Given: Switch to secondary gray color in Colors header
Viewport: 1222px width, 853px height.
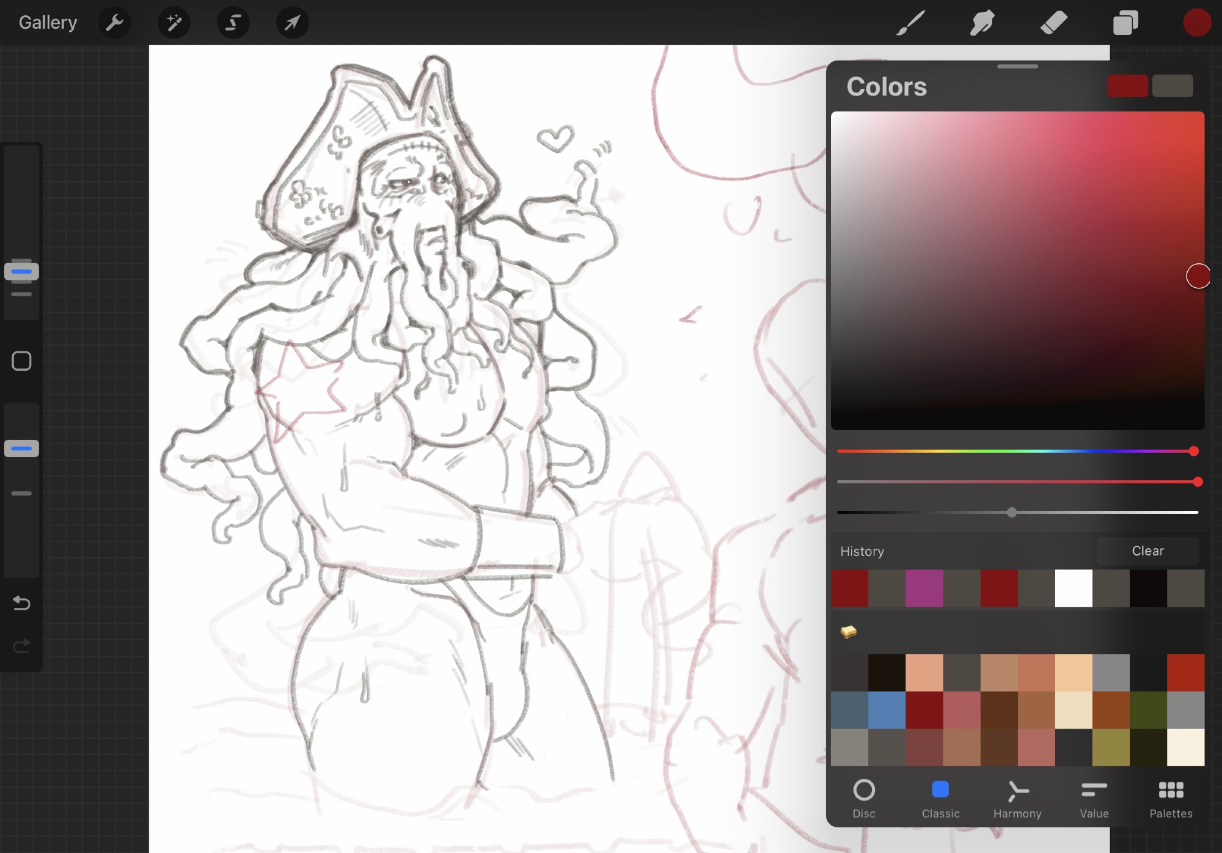Looking at the screenshot, I should (x=1172, y=86).
